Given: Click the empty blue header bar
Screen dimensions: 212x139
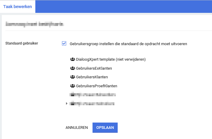Looking at the screenshot, I should pos(123,7).
